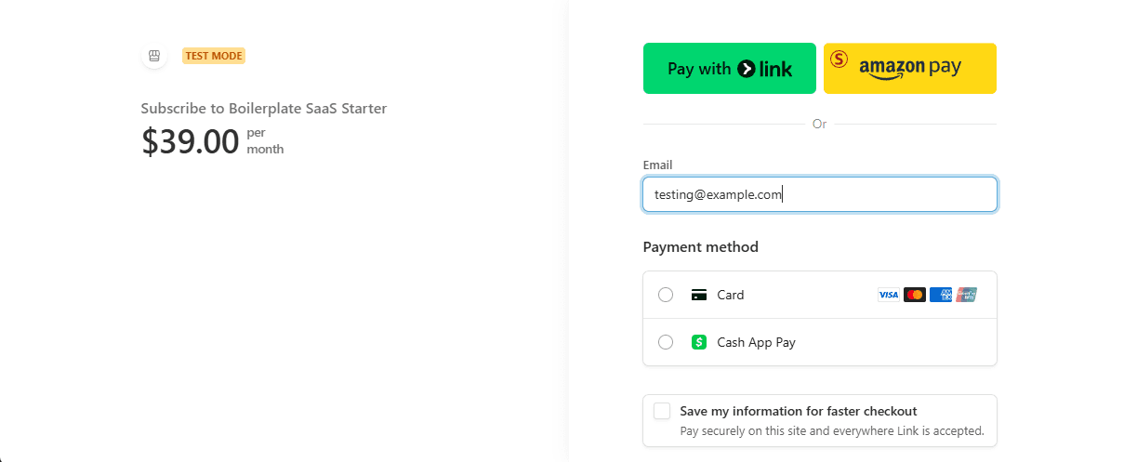This screenshot has width=1137, height=462.
Task: Click the Subscribe to Boilerplate SaaS Starter text
Action: coord(264,109)
